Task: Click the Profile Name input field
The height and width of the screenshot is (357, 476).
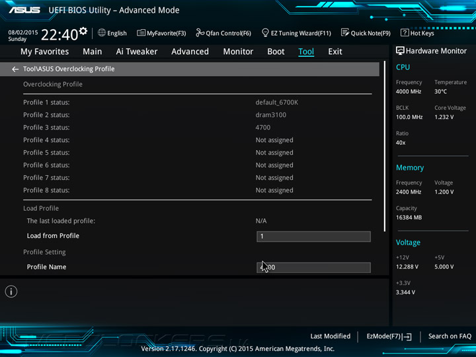Action: point(313,268)
